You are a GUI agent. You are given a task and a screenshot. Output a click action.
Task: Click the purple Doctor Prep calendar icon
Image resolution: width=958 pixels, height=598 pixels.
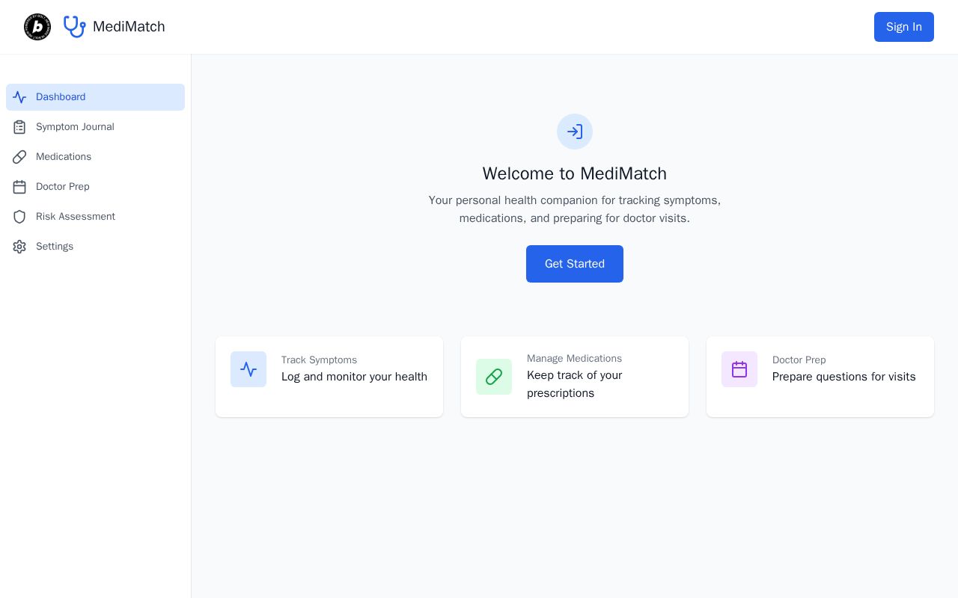tap(739, 369)
